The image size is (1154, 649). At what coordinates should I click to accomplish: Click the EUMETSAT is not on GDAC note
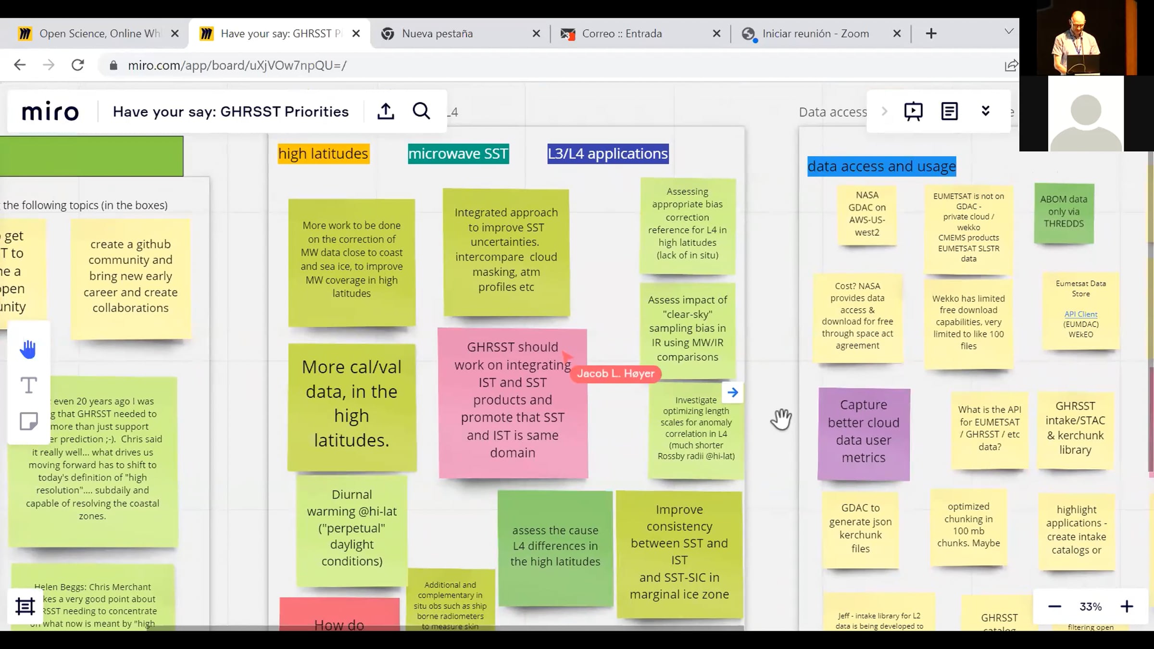tap(968, 229)
